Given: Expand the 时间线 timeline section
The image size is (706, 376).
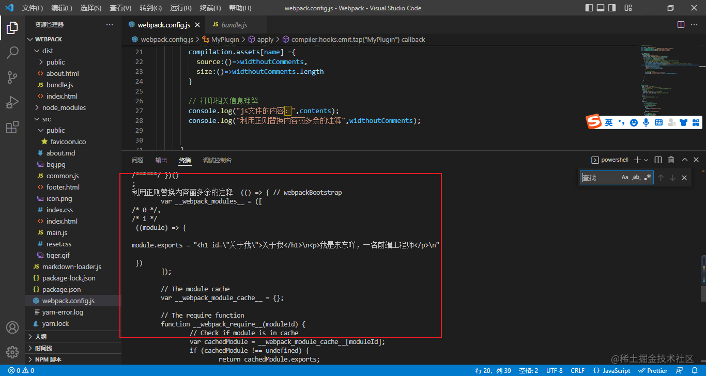Looking at the screenshot, I should pos(72,348).
